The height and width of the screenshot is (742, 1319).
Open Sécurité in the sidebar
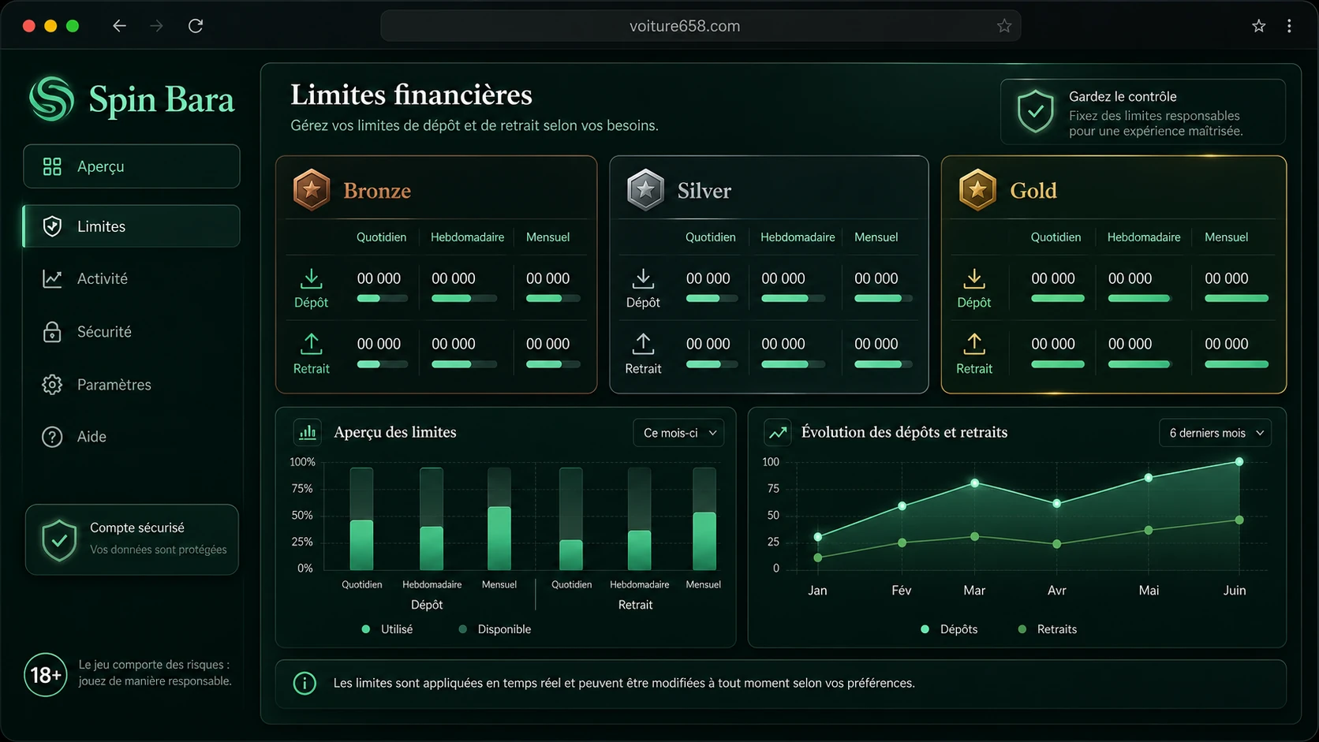coord(132,332)
